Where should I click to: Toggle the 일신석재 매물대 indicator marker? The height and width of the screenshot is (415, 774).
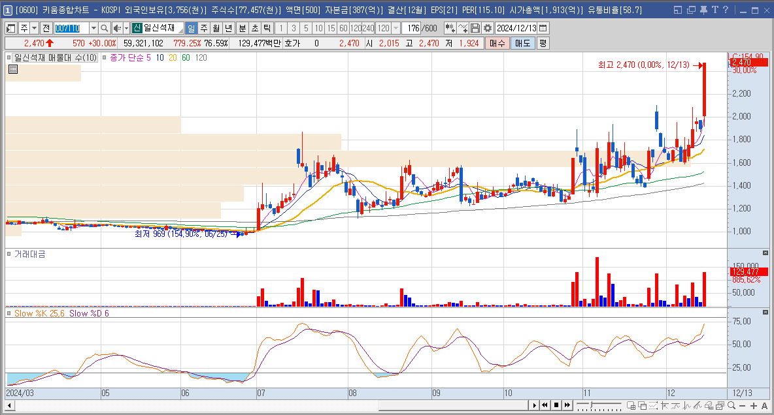point(9,57)
